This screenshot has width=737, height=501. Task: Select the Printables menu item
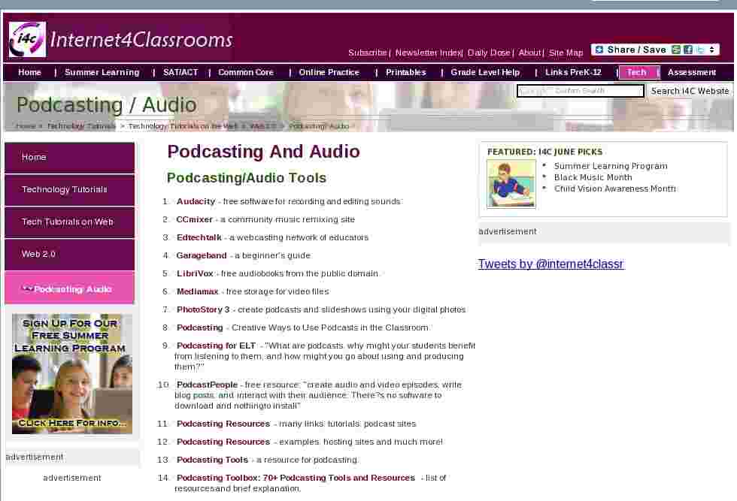coord(405,72)
